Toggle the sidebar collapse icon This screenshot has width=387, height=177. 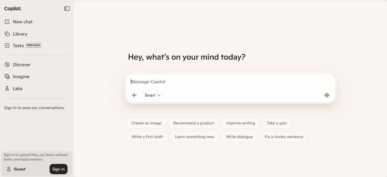point(67,9)
